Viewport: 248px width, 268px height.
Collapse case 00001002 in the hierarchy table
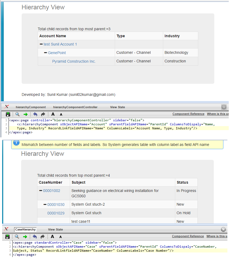click(x=41, y=190)
